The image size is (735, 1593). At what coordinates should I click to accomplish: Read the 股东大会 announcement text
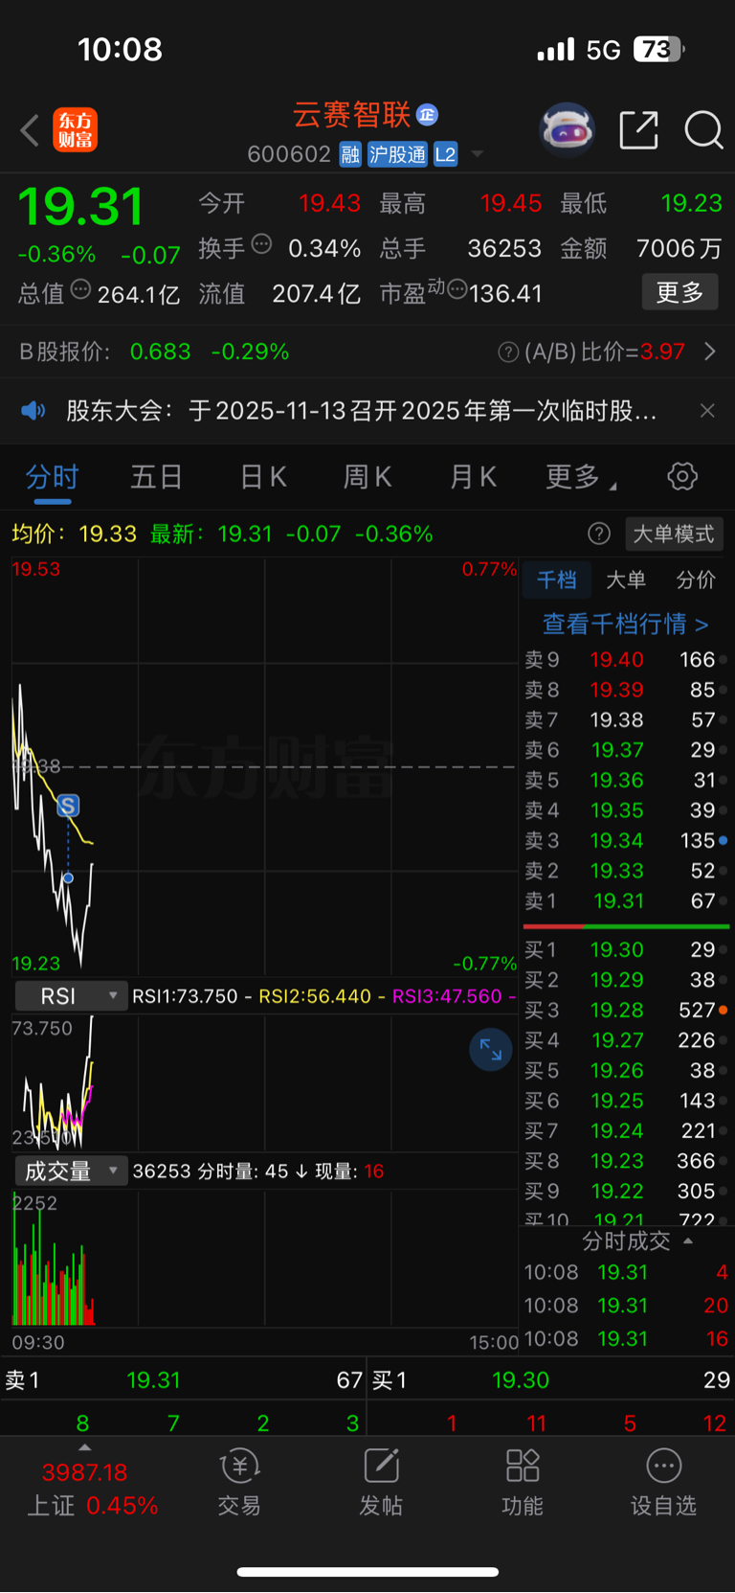coord(361,411)
